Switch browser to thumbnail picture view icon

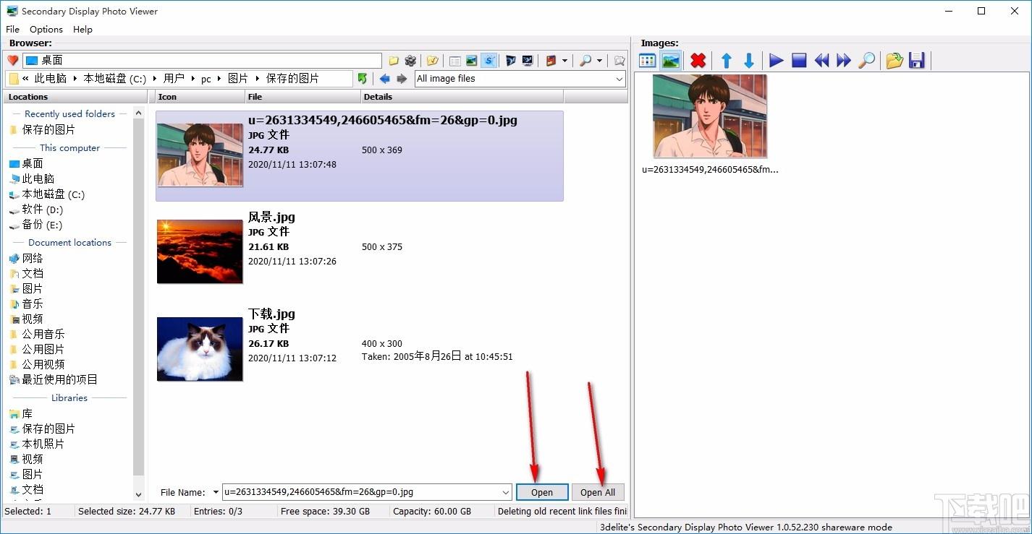(472, 61)
